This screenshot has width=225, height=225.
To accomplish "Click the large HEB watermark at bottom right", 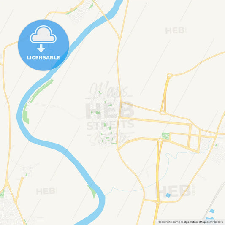I will coord(175,191).
